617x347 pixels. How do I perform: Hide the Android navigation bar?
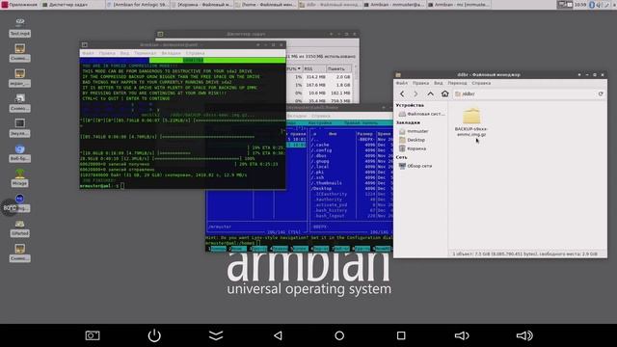coord(216,335)
